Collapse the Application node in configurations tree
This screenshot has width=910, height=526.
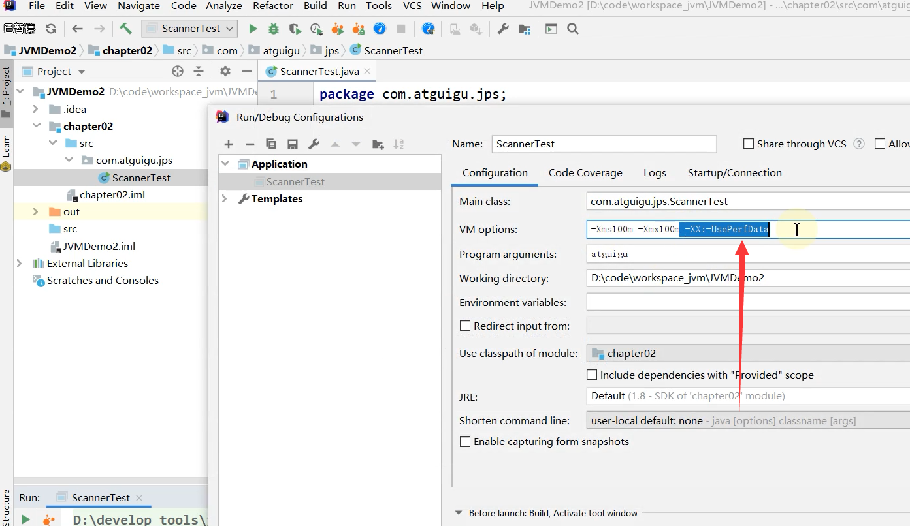pyautogui.click(x=225, y=164)
